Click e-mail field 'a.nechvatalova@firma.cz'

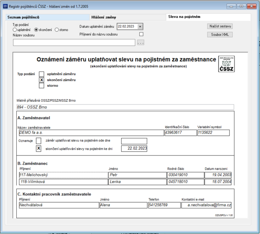click(206, 205)
